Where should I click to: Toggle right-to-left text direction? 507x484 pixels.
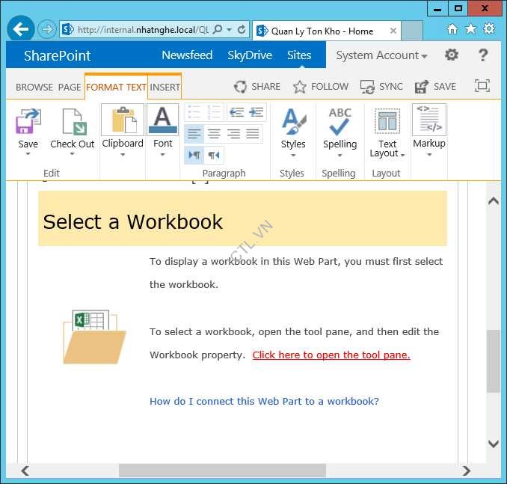[x=214, y=155]
